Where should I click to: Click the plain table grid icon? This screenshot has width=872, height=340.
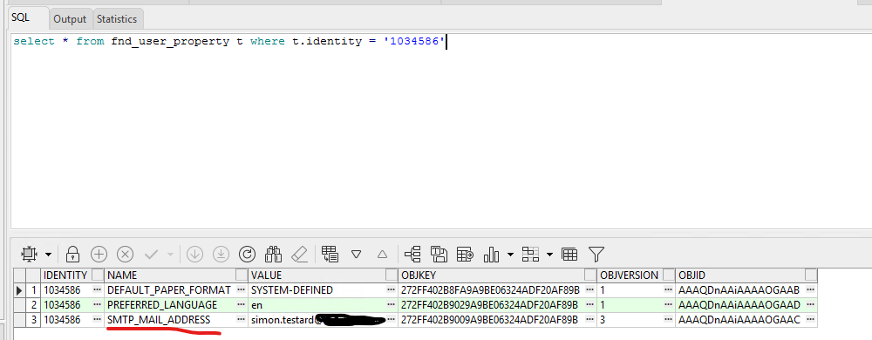tap(569, 255)
